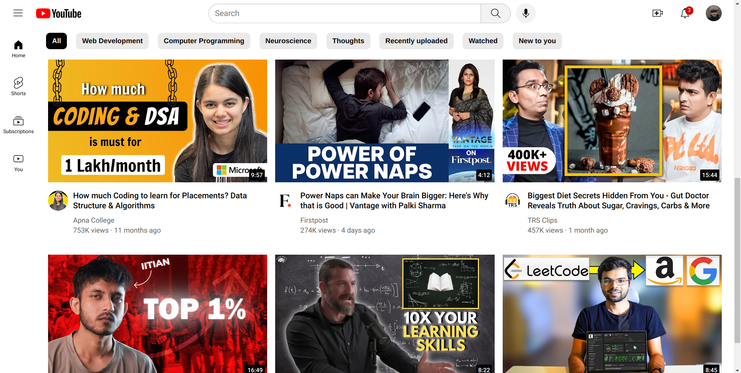The height and width of the screenshot is (373, 741).
Task: Open Biggest Diet Secrets video title
Action: (x=618, y=201)
